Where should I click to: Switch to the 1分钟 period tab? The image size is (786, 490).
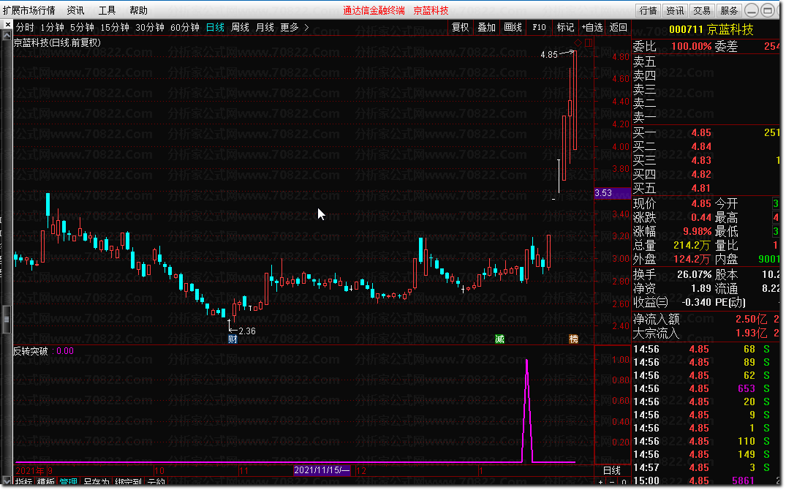52,27
